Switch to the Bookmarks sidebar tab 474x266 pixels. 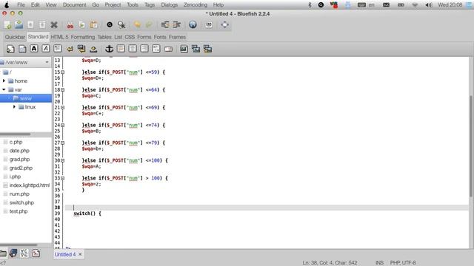(x=13, y=253)
